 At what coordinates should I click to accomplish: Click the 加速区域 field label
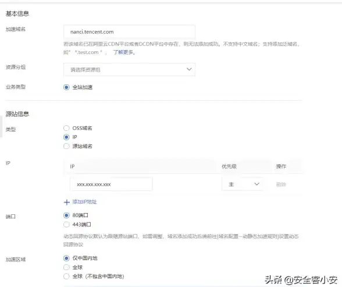(x=16, y=260)
